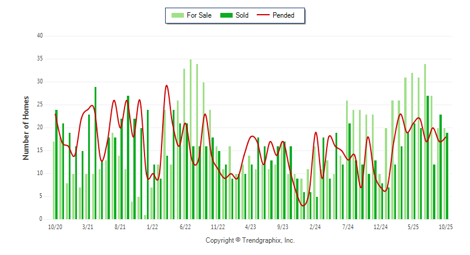
Task: Select the 10/25 x-axis date label
Action: 445,227
